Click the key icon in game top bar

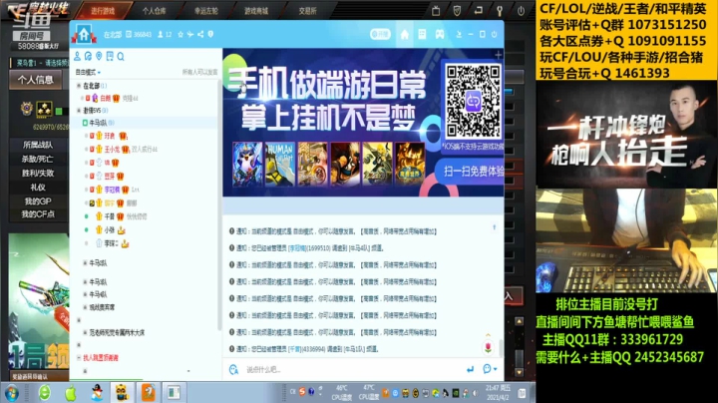click(500, 11)
